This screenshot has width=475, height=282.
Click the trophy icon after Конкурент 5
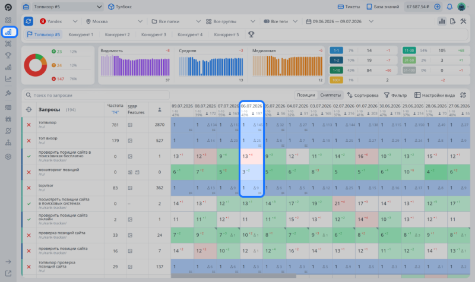(251, 34)
